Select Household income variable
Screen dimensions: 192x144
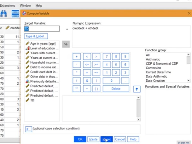point(42,62)
